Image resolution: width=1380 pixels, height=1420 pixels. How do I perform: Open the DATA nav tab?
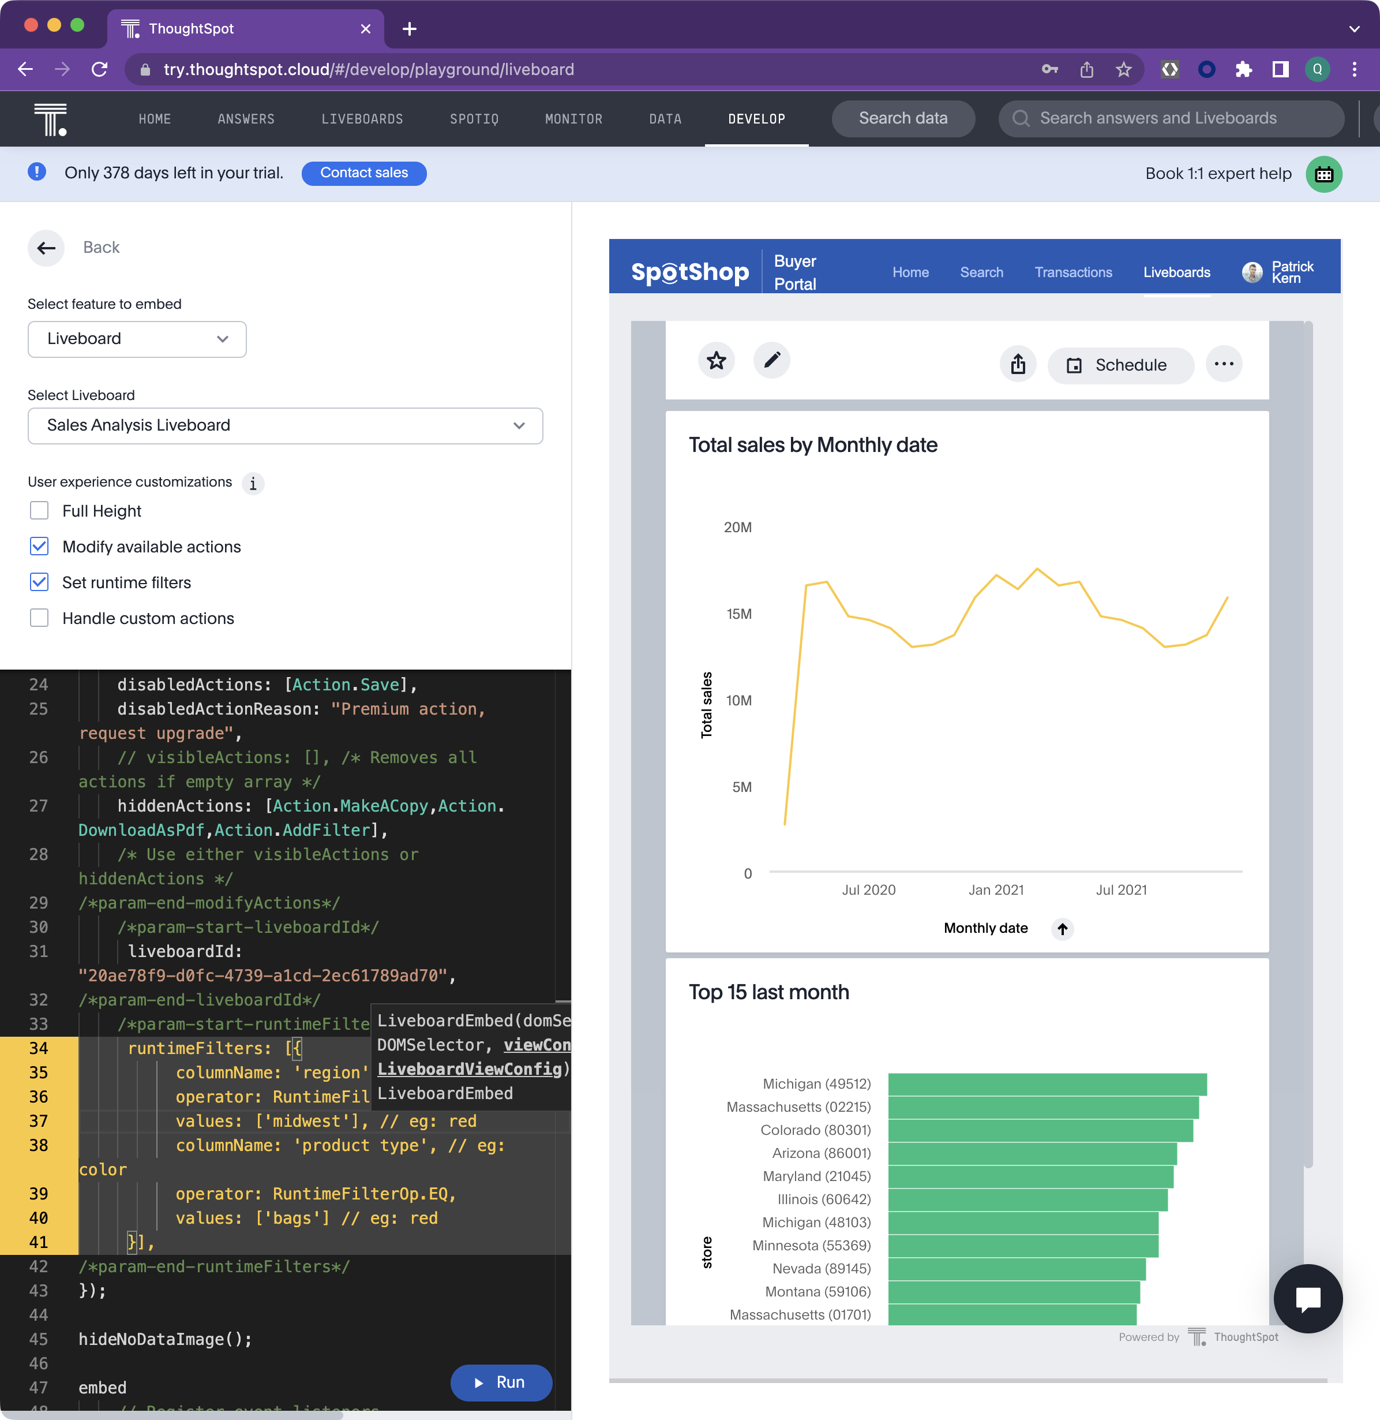click(665, 118)
